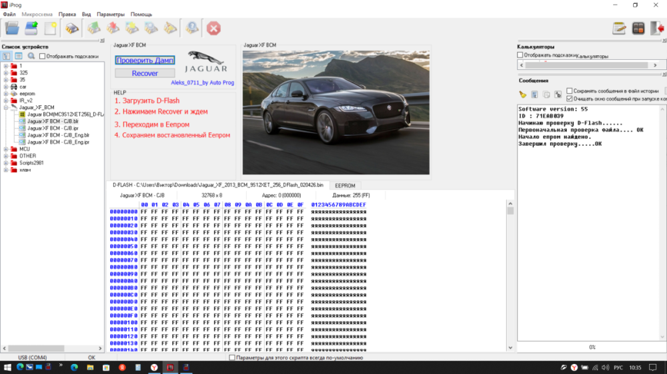Open the Параметры menu
The width and height of the screenshot is (667, 374).
pos(110,13)
